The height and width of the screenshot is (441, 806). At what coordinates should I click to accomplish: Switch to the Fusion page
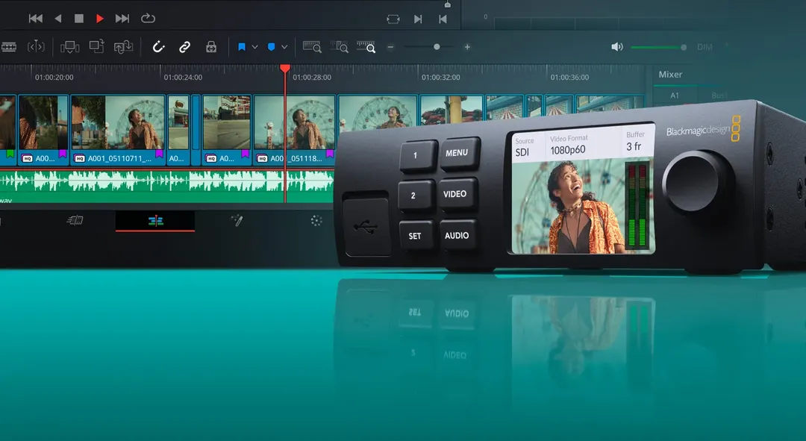[x=237, y=221]
